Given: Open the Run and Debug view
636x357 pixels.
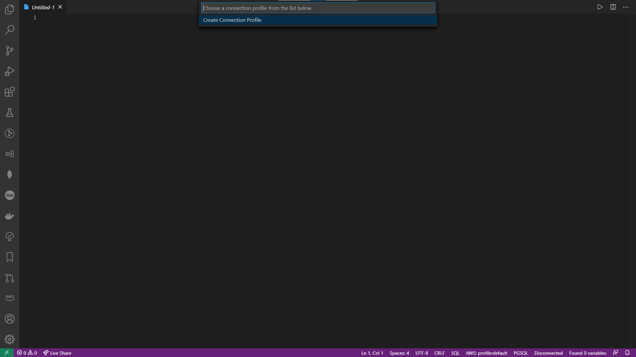Looking at the screenshot, I should (10, 71).
